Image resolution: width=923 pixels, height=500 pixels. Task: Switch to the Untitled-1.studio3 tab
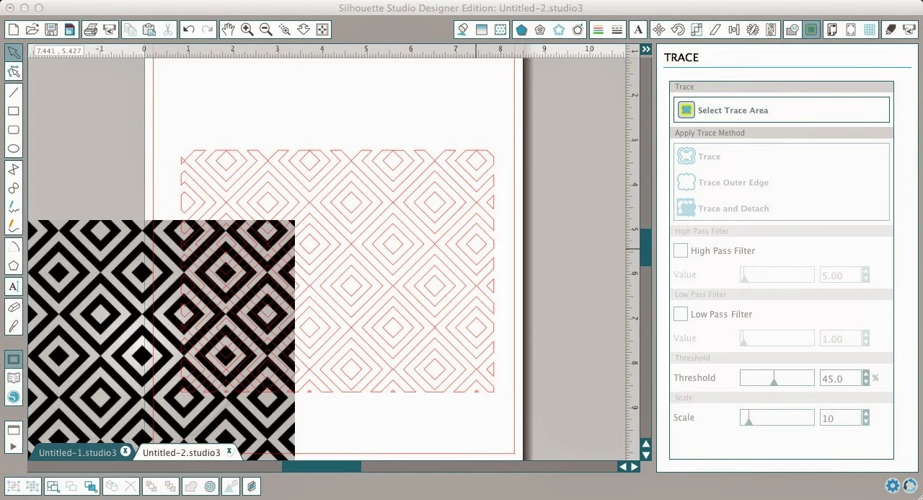tap(78, 452)
